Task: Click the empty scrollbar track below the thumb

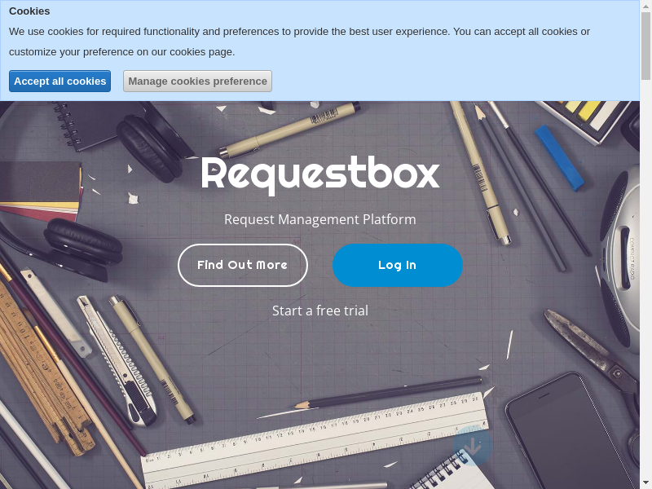Action: click(x=645, y=285)
